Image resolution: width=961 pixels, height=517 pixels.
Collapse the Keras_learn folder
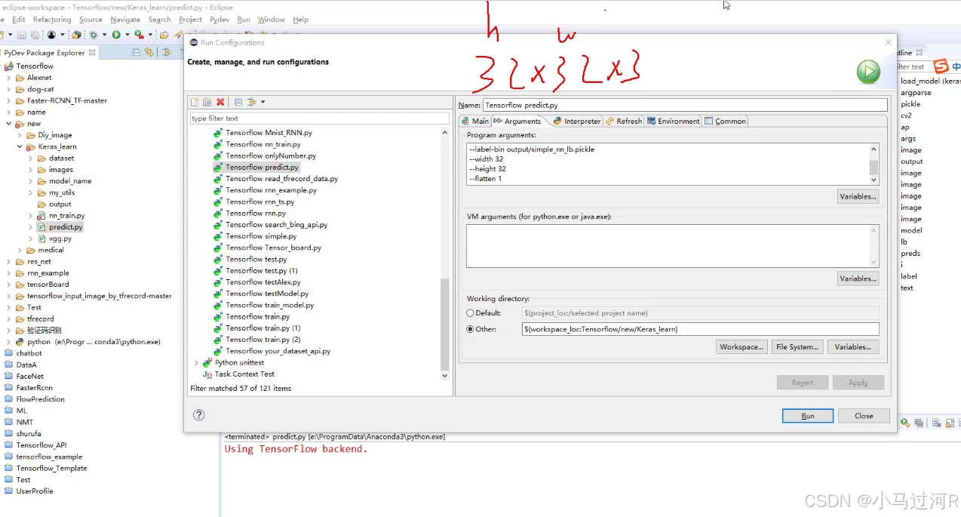pyautogui.click(x=20, y=147)
